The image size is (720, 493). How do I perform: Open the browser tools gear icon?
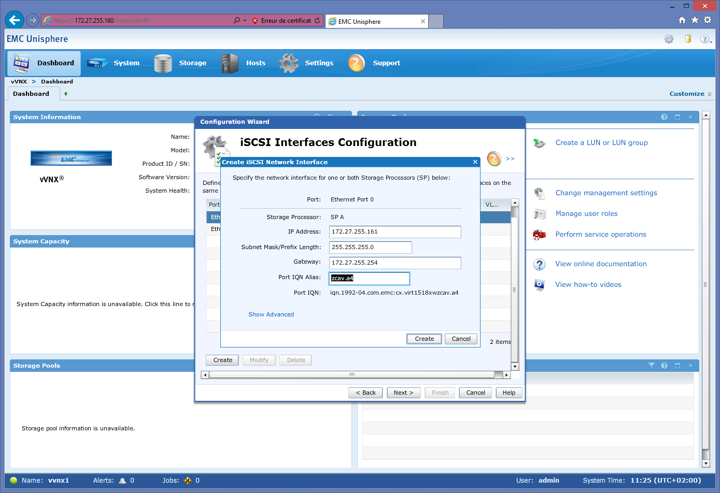(x=708, y=20)
